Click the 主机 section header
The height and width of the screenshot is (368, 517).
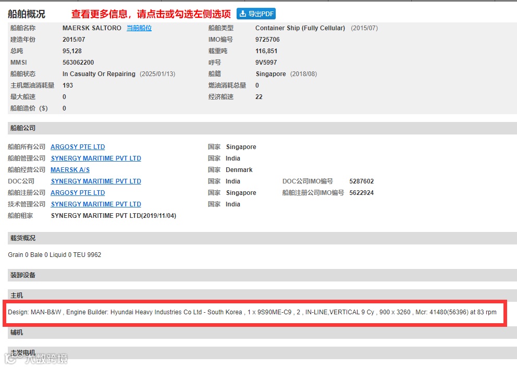click(262, 295)
